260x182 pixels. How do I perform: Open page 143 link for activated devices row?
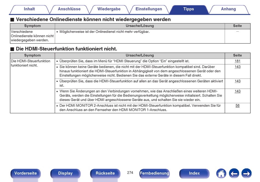tap(238, 81)
